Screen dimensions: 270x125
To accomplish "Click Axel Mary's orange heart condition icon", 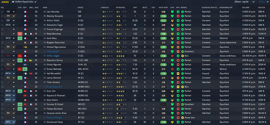I will point(172,38).
